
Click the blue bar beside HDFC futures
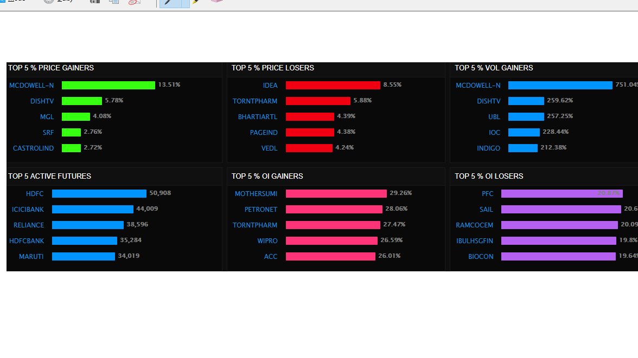[x=99, y=194]
